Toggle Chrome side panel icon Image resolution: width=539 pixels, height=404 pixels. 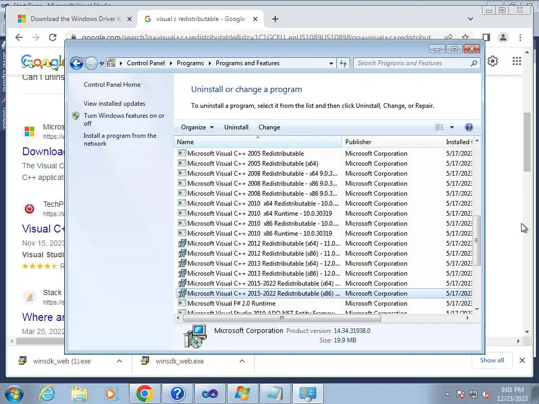point(486,37)
